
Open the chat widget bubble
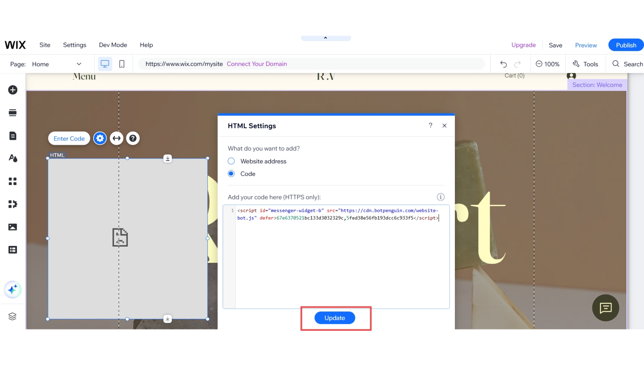[606, 308]
